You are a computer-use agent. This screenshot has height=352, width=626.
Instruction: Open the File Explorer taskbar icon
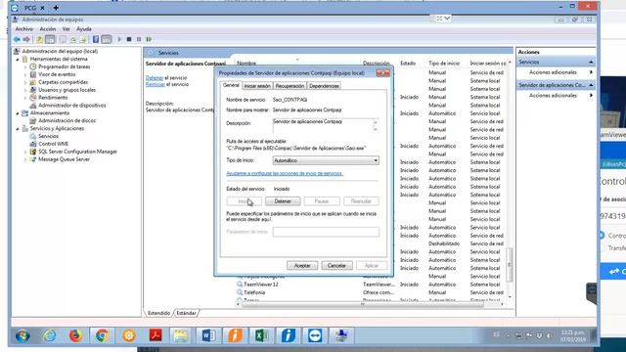(180, 335)
